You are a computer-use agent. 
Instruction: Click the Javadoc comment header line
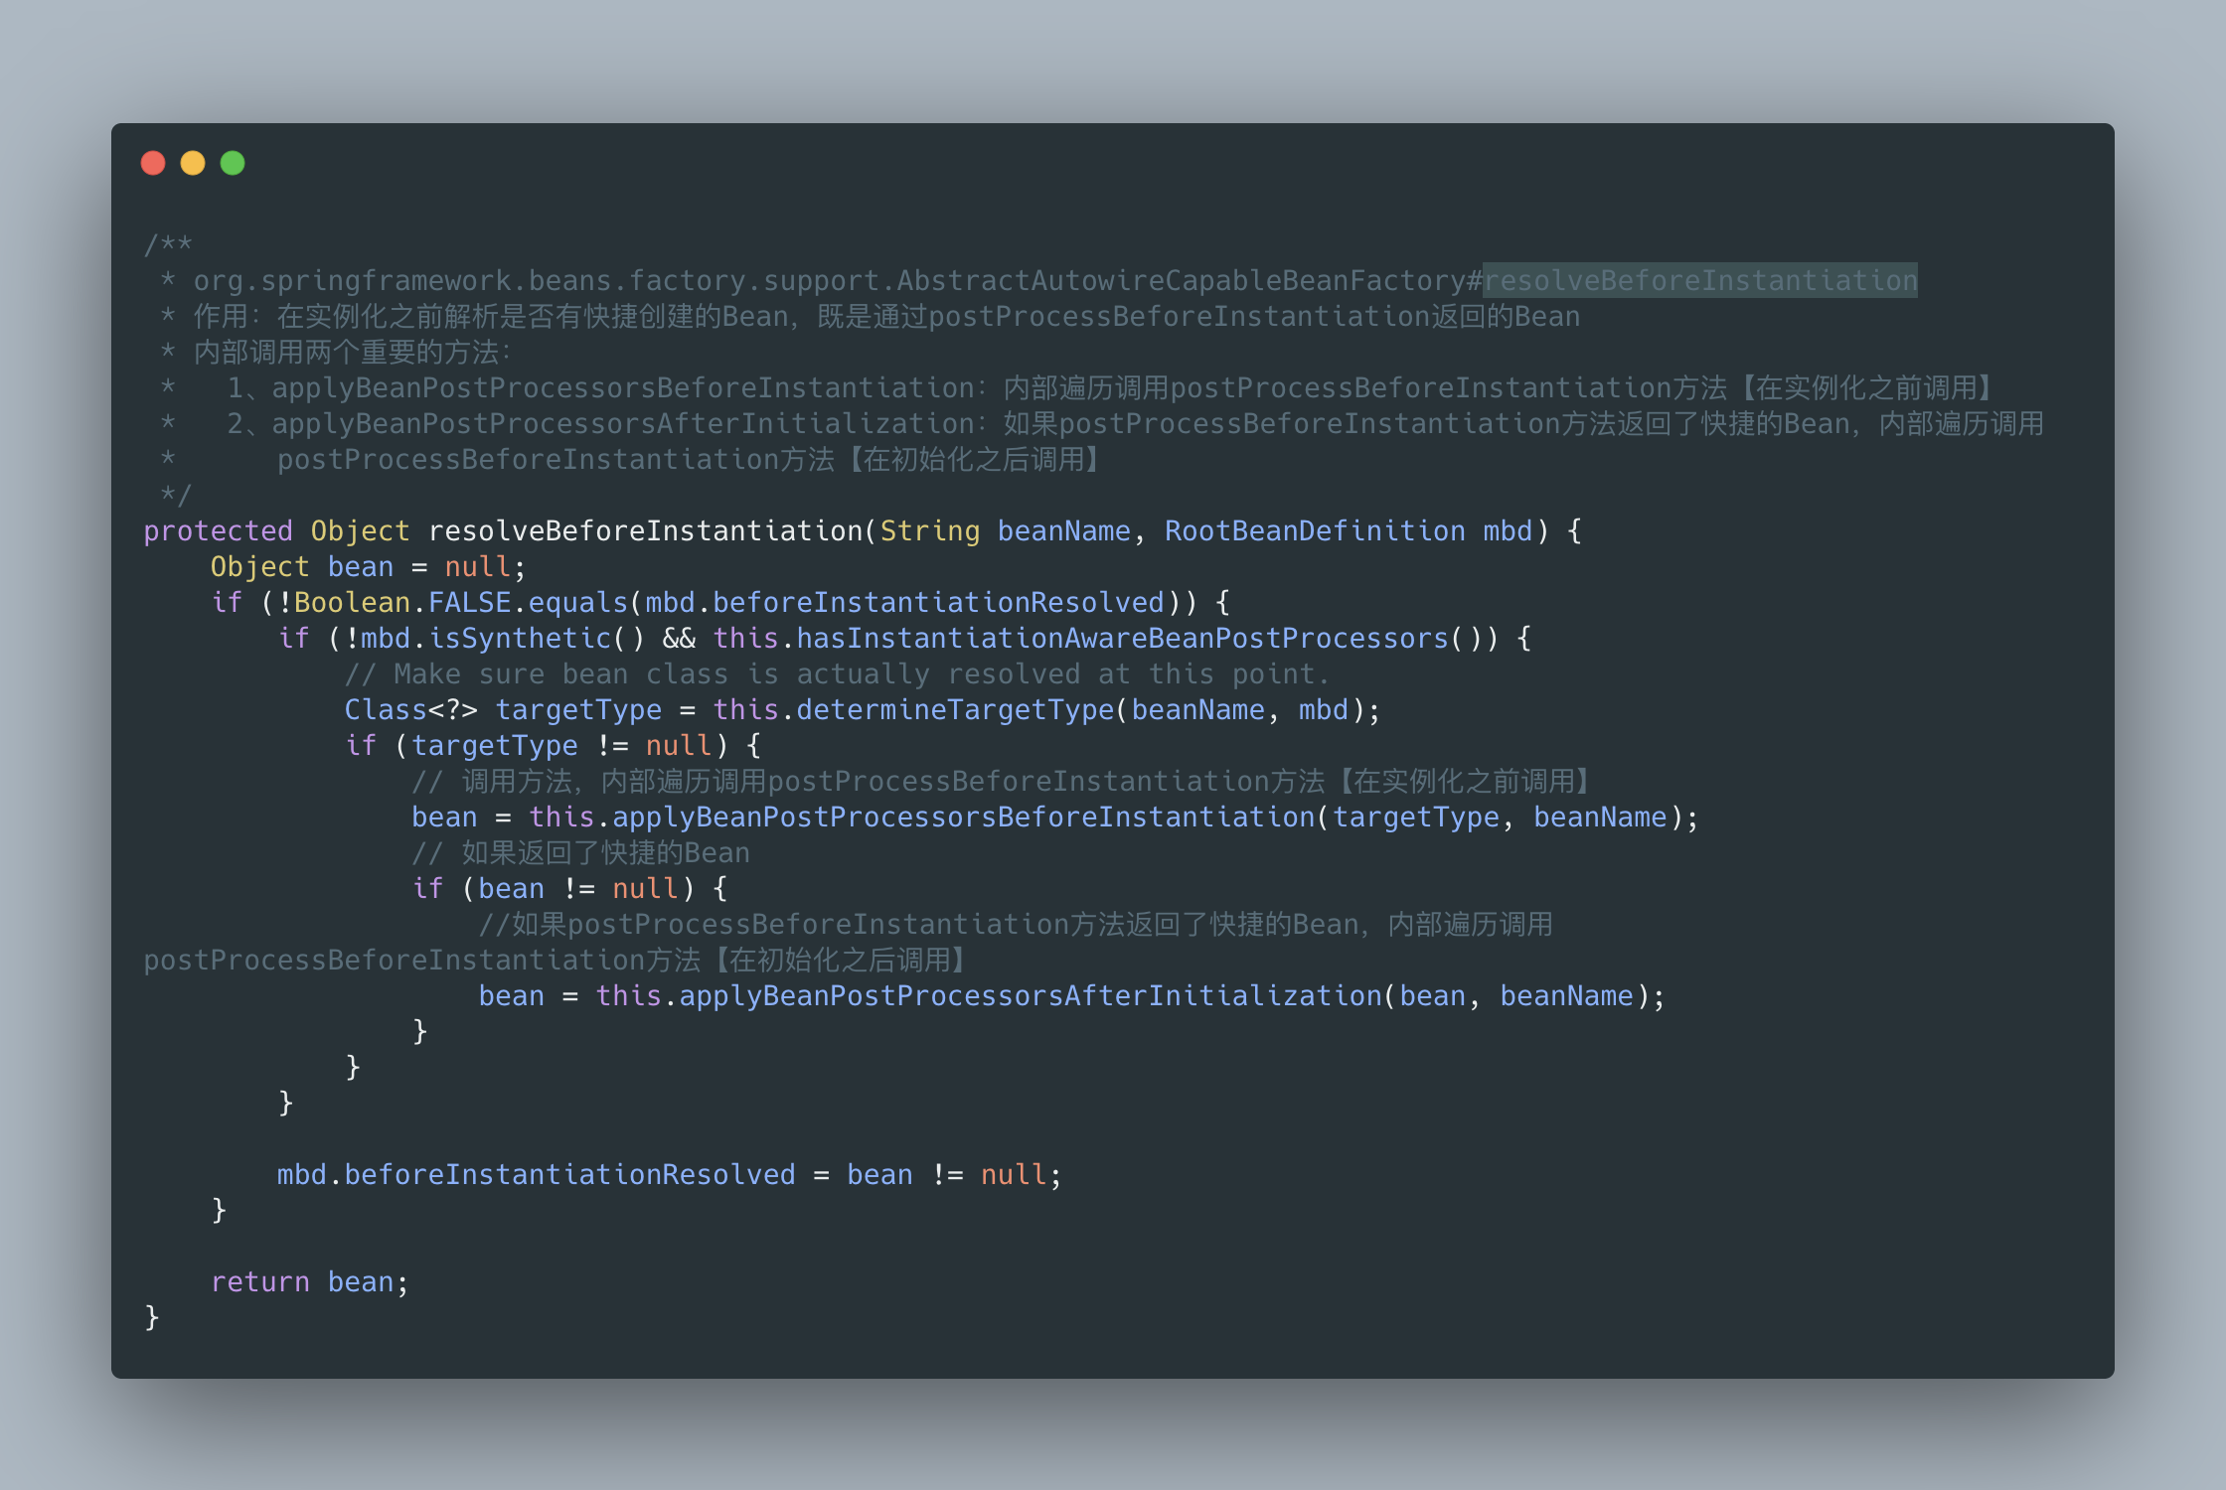coord(169,243)
